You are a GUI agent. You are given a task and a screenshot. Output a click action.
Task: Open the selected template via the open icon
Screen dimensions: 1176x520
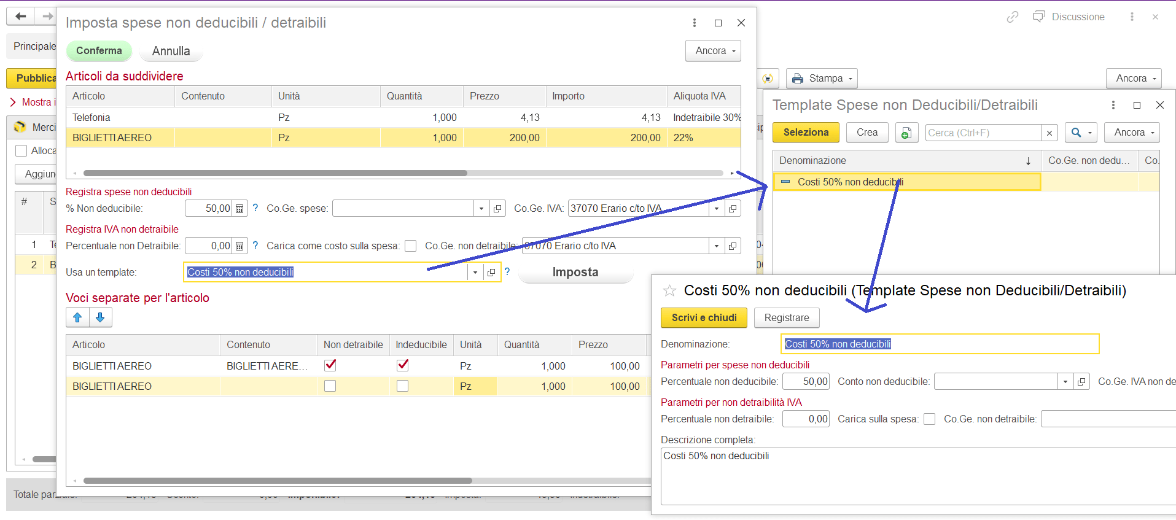click(491, 273)
